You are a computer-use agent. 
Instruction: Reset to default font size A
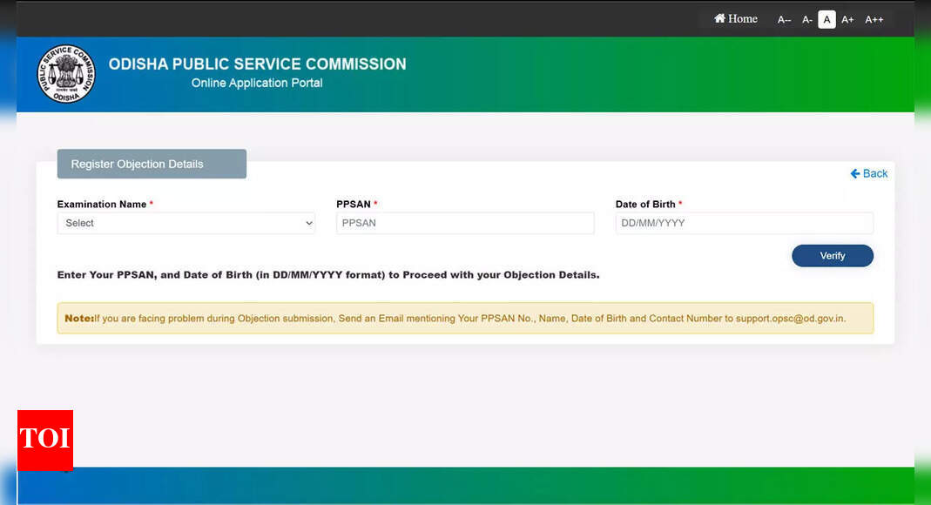point(826,19)
